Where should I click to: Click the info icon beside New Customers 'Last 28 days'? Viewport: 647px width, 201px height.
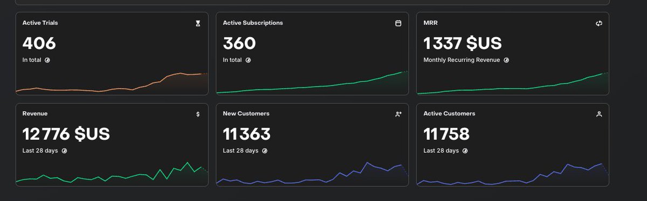pos(265,151)
